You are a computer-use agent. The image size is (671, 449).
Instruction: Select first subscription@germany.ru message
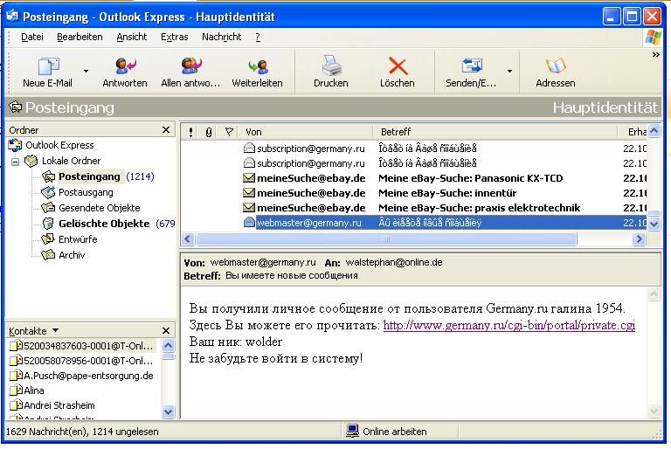414,149
